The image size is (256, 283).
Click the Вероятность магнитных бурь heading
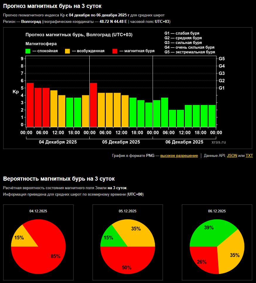[x=59, y=179]
